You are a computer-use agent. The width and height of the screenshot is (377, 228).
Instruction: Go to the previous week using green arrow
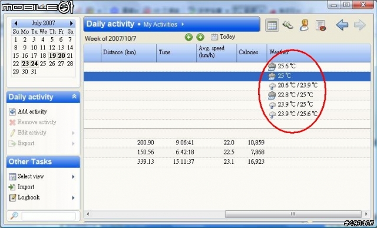(x=188, y=37)
